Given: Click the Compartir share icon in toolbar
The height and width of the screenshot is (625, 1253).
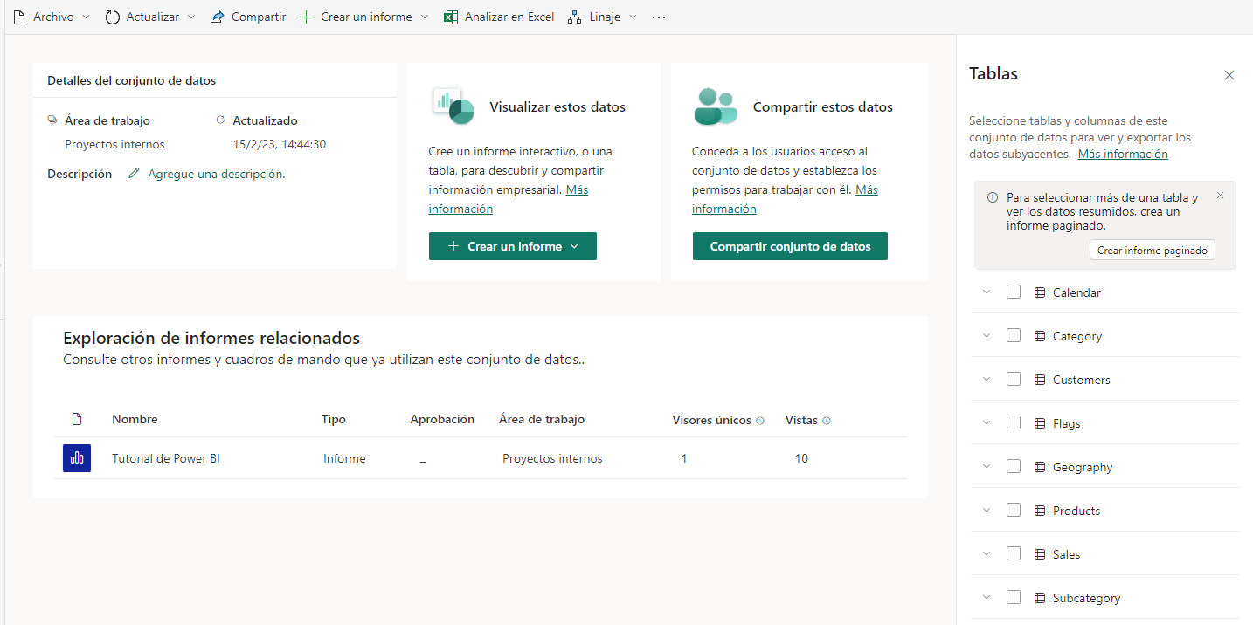Looking at the screenshot, I should (x=218, y=17).
